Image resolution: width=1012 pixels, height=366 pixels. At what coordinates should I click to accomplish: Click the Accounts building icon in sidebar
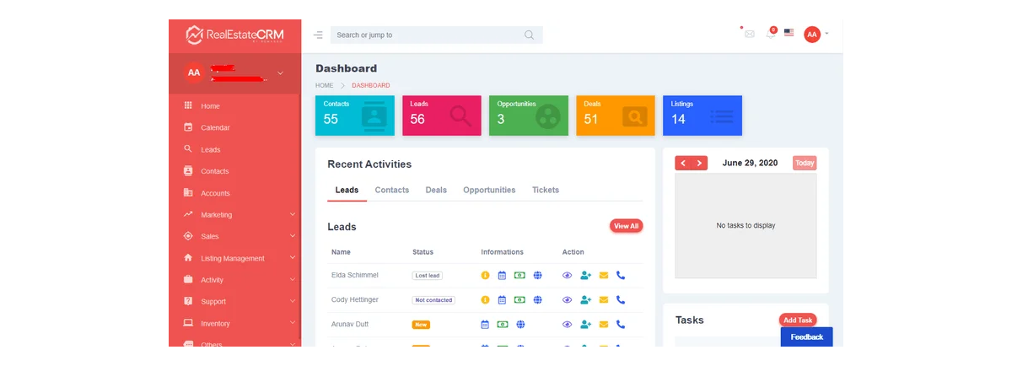[188, 193]
